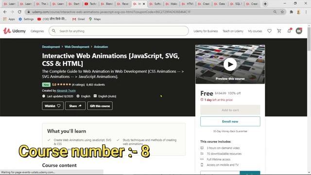
Task: Open the Maps bookmark
Action: click(95, 19)
